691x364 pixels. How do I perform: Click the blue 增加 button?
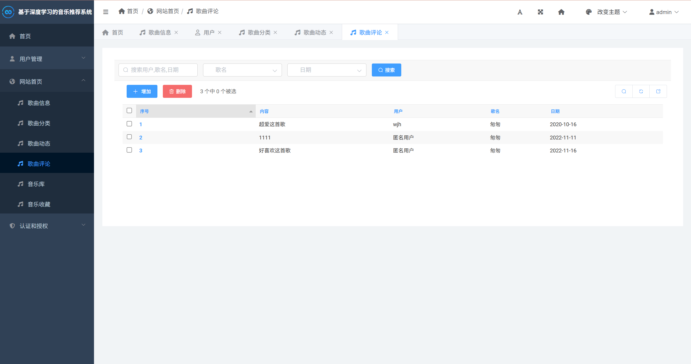pos(142,91)
